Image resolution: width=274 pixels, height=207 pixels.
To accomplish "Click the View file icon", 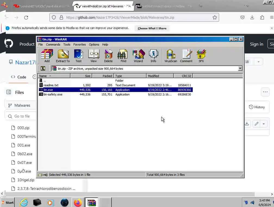I will point(94,56).
